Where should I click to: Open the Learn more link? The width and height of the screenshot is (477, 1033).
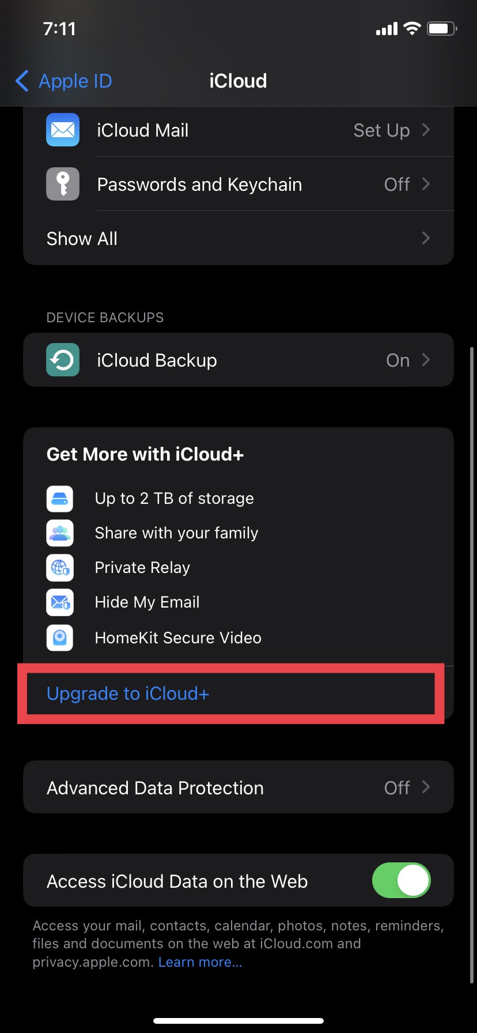[x=199, y=962]
